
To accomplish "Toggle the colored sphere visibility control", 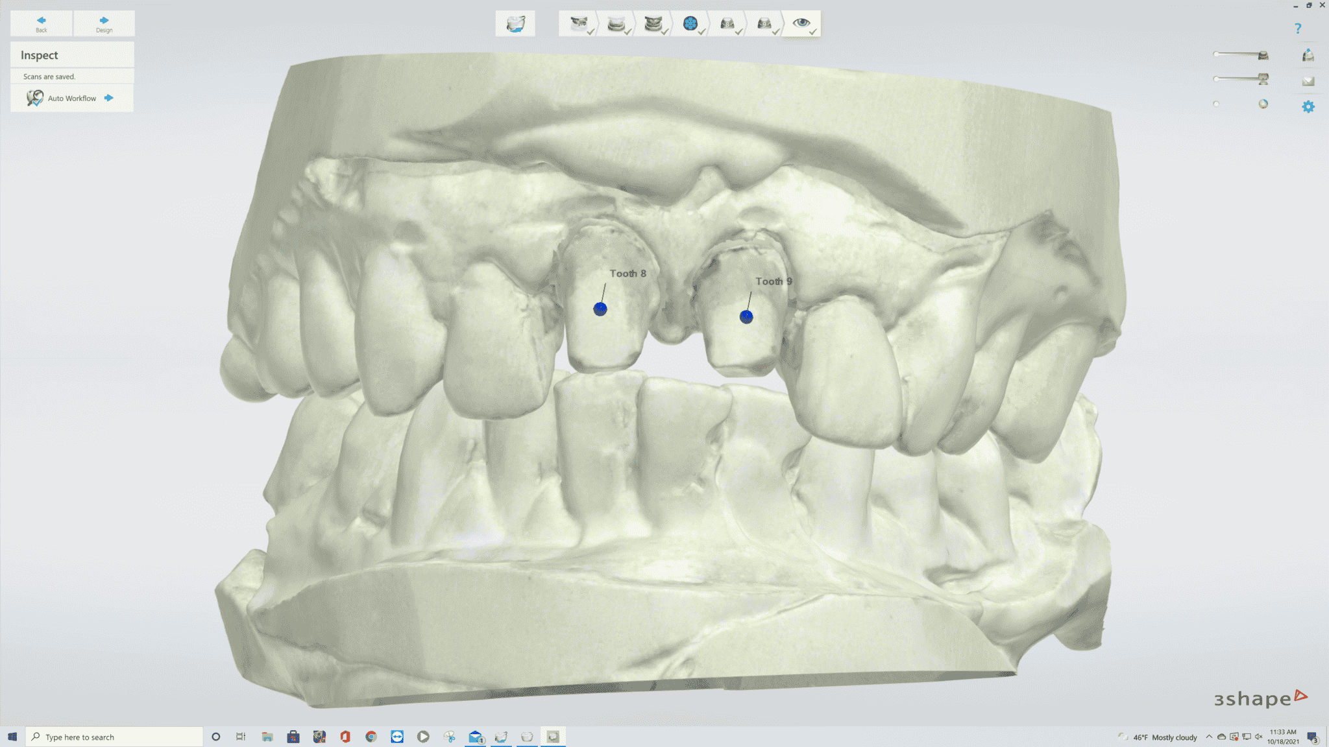I will tap(1263, 104).
